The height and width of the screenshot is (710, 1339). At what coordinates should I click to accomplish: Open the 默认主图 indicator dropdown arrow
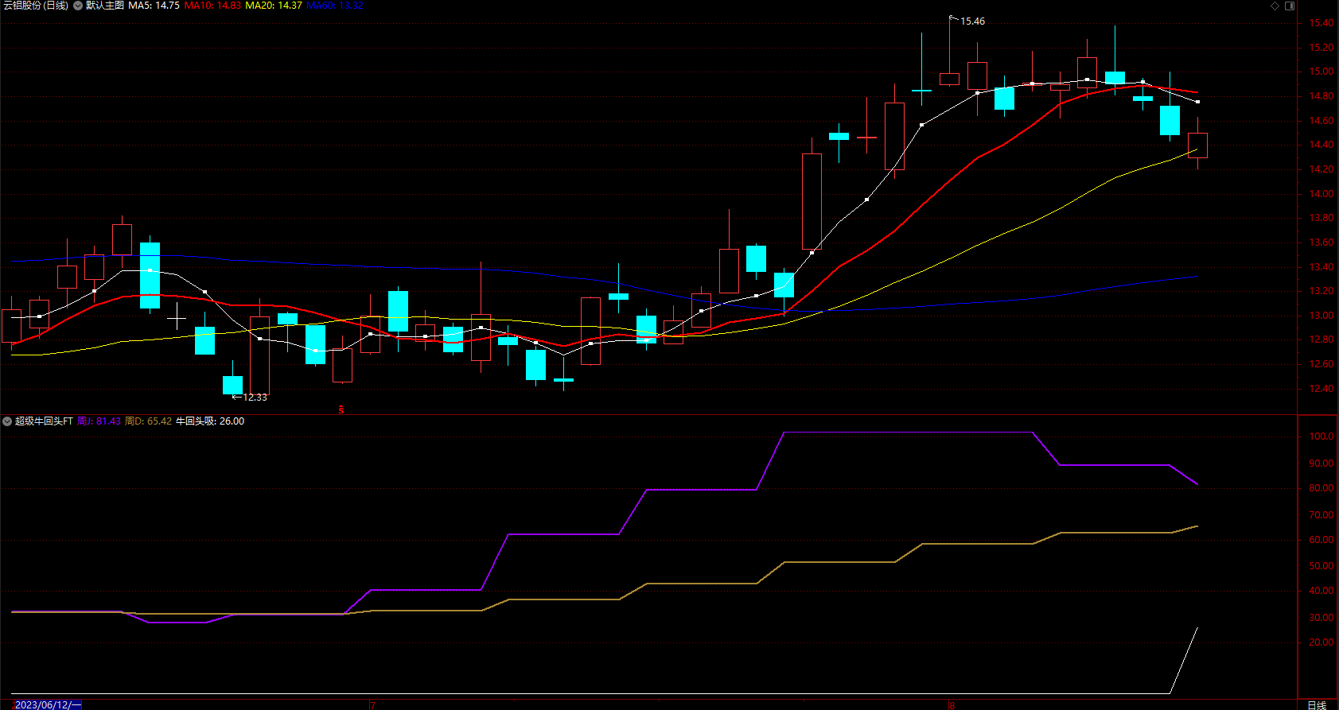(78, 6)
